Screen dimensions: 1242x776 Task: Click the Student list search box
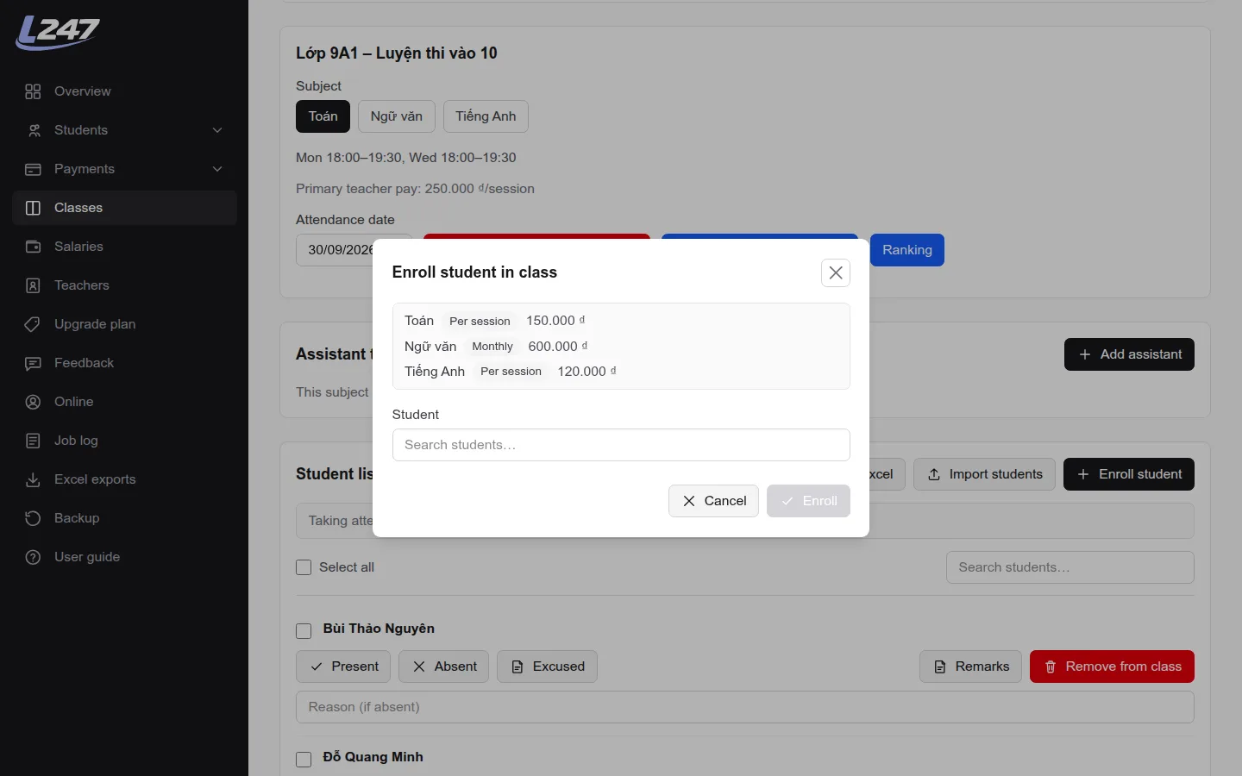pos(1070,567)
